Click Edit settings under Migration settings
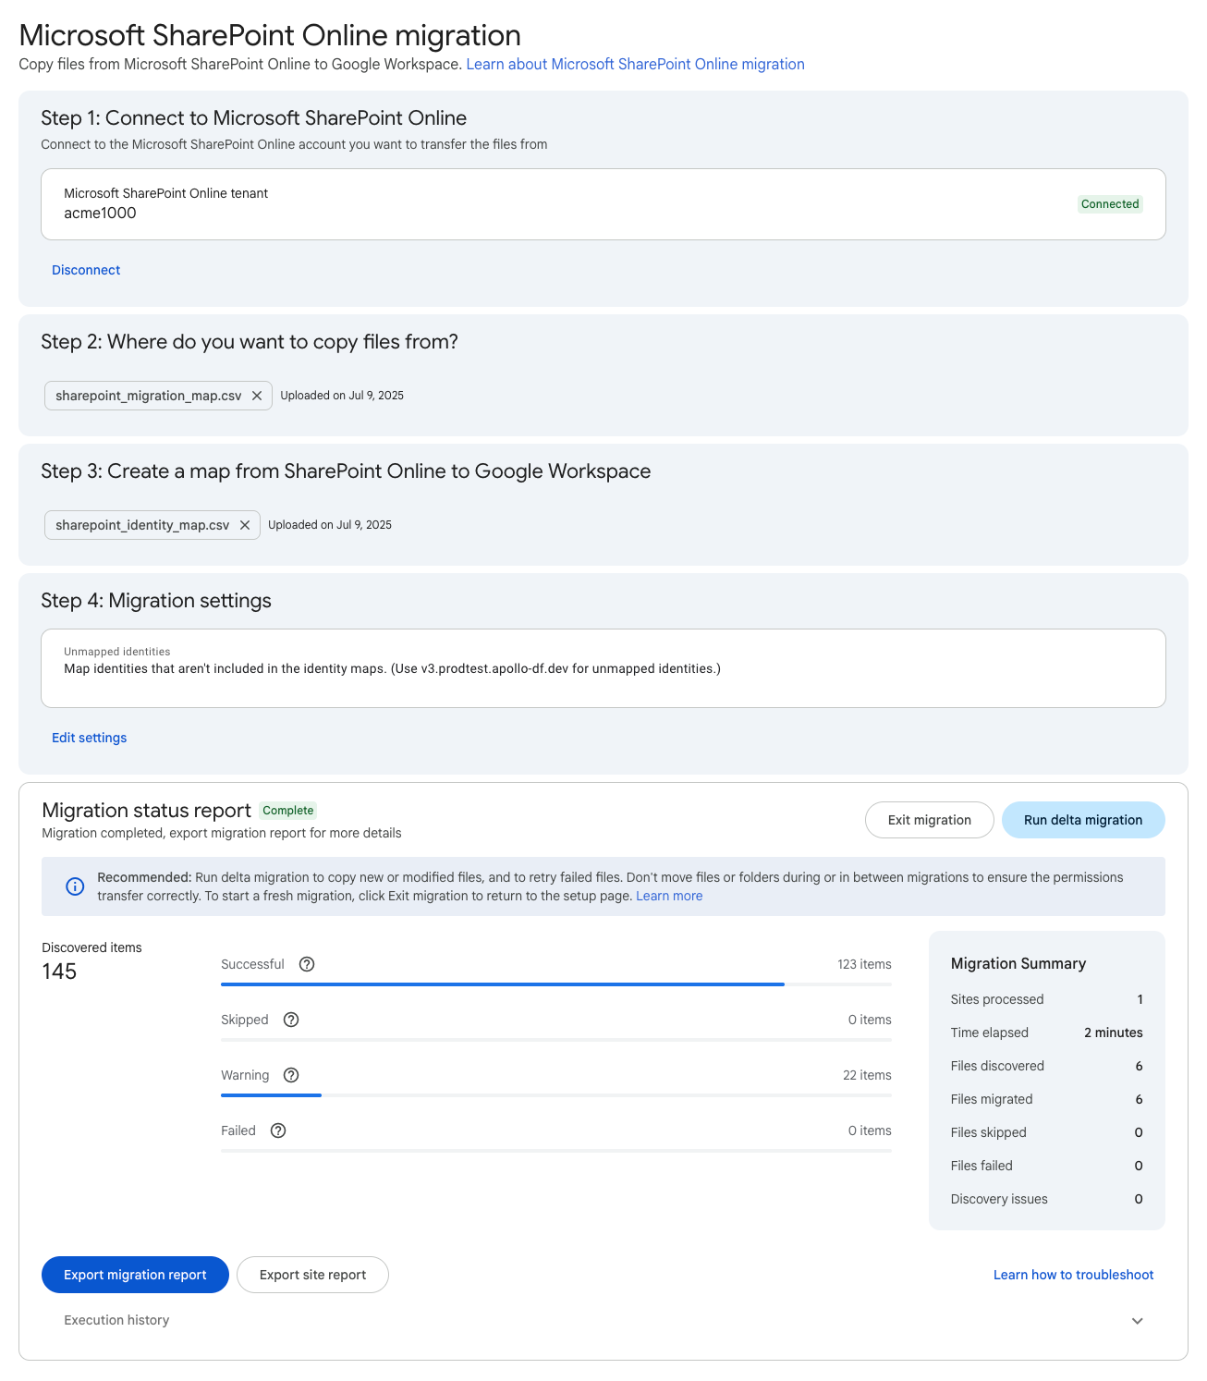This screenshot has height=1381, width=1207. click(x=89, y=737)
